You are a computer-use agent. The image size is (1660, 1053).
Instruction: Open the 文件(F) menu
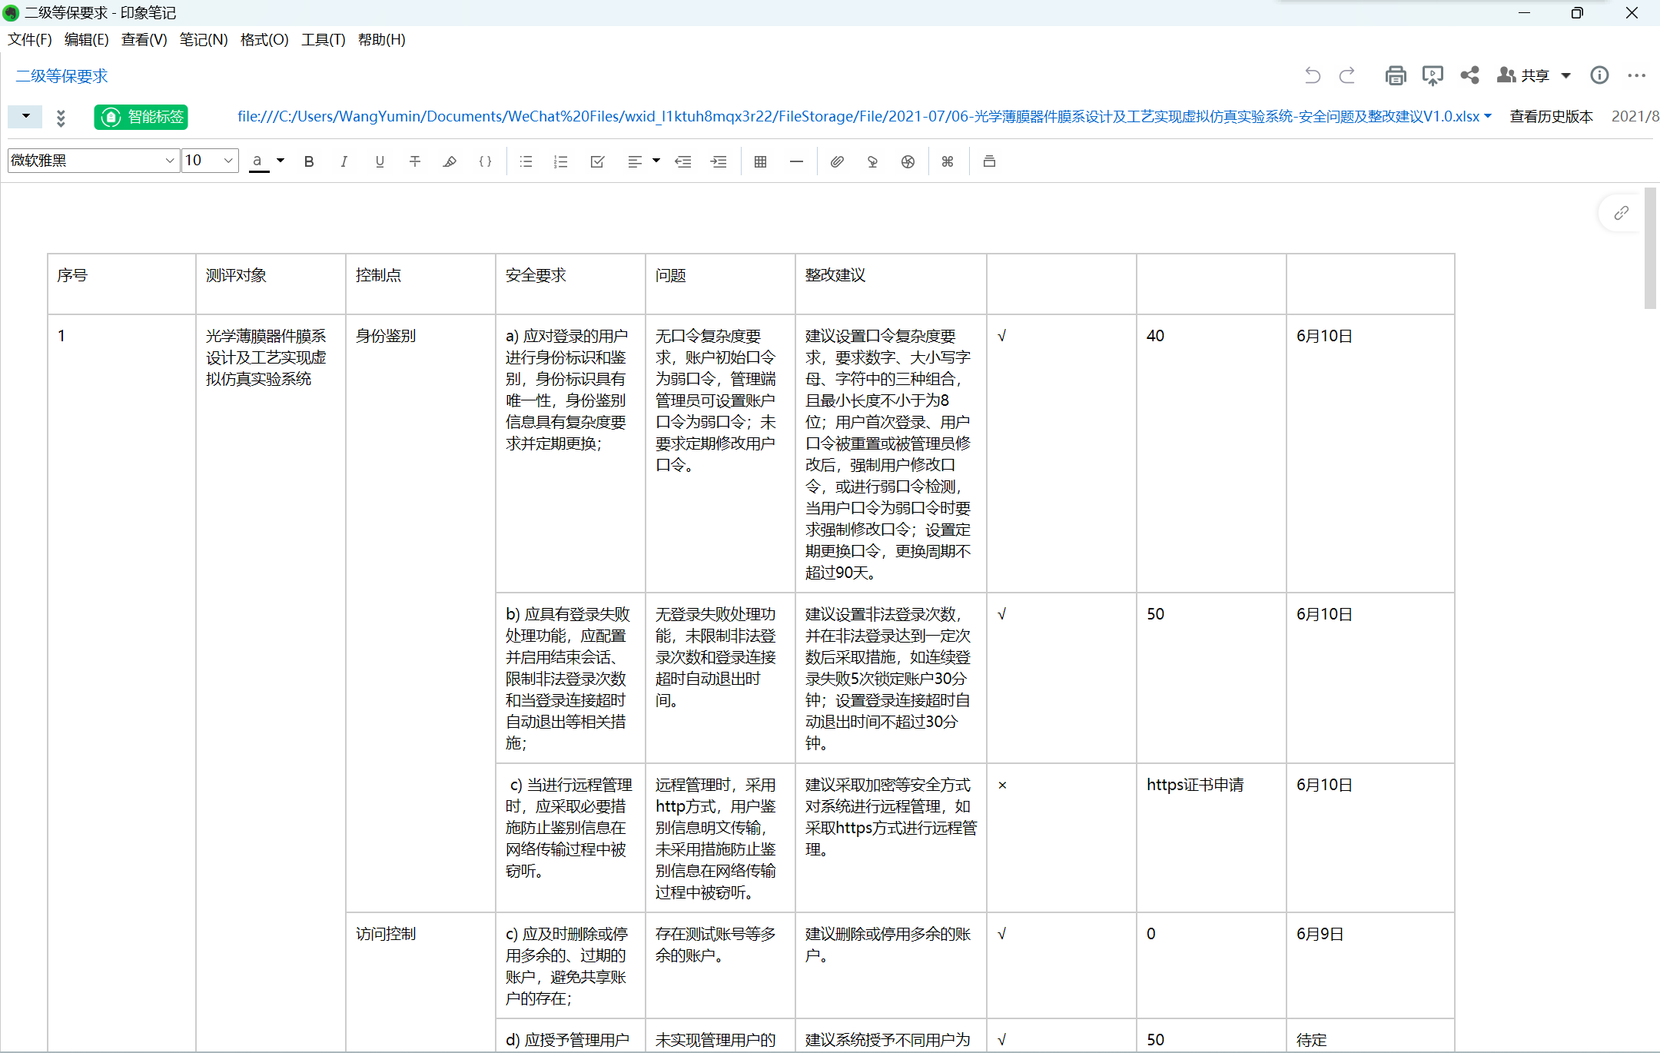tap(30, 39)
